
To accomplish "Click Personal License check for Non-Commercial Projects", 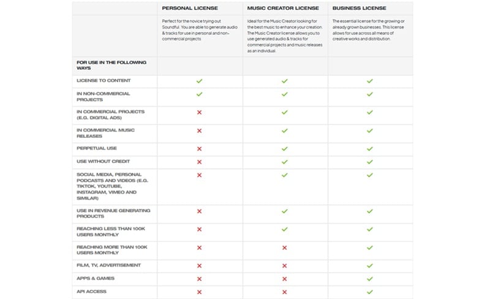I will pos(199,94).
